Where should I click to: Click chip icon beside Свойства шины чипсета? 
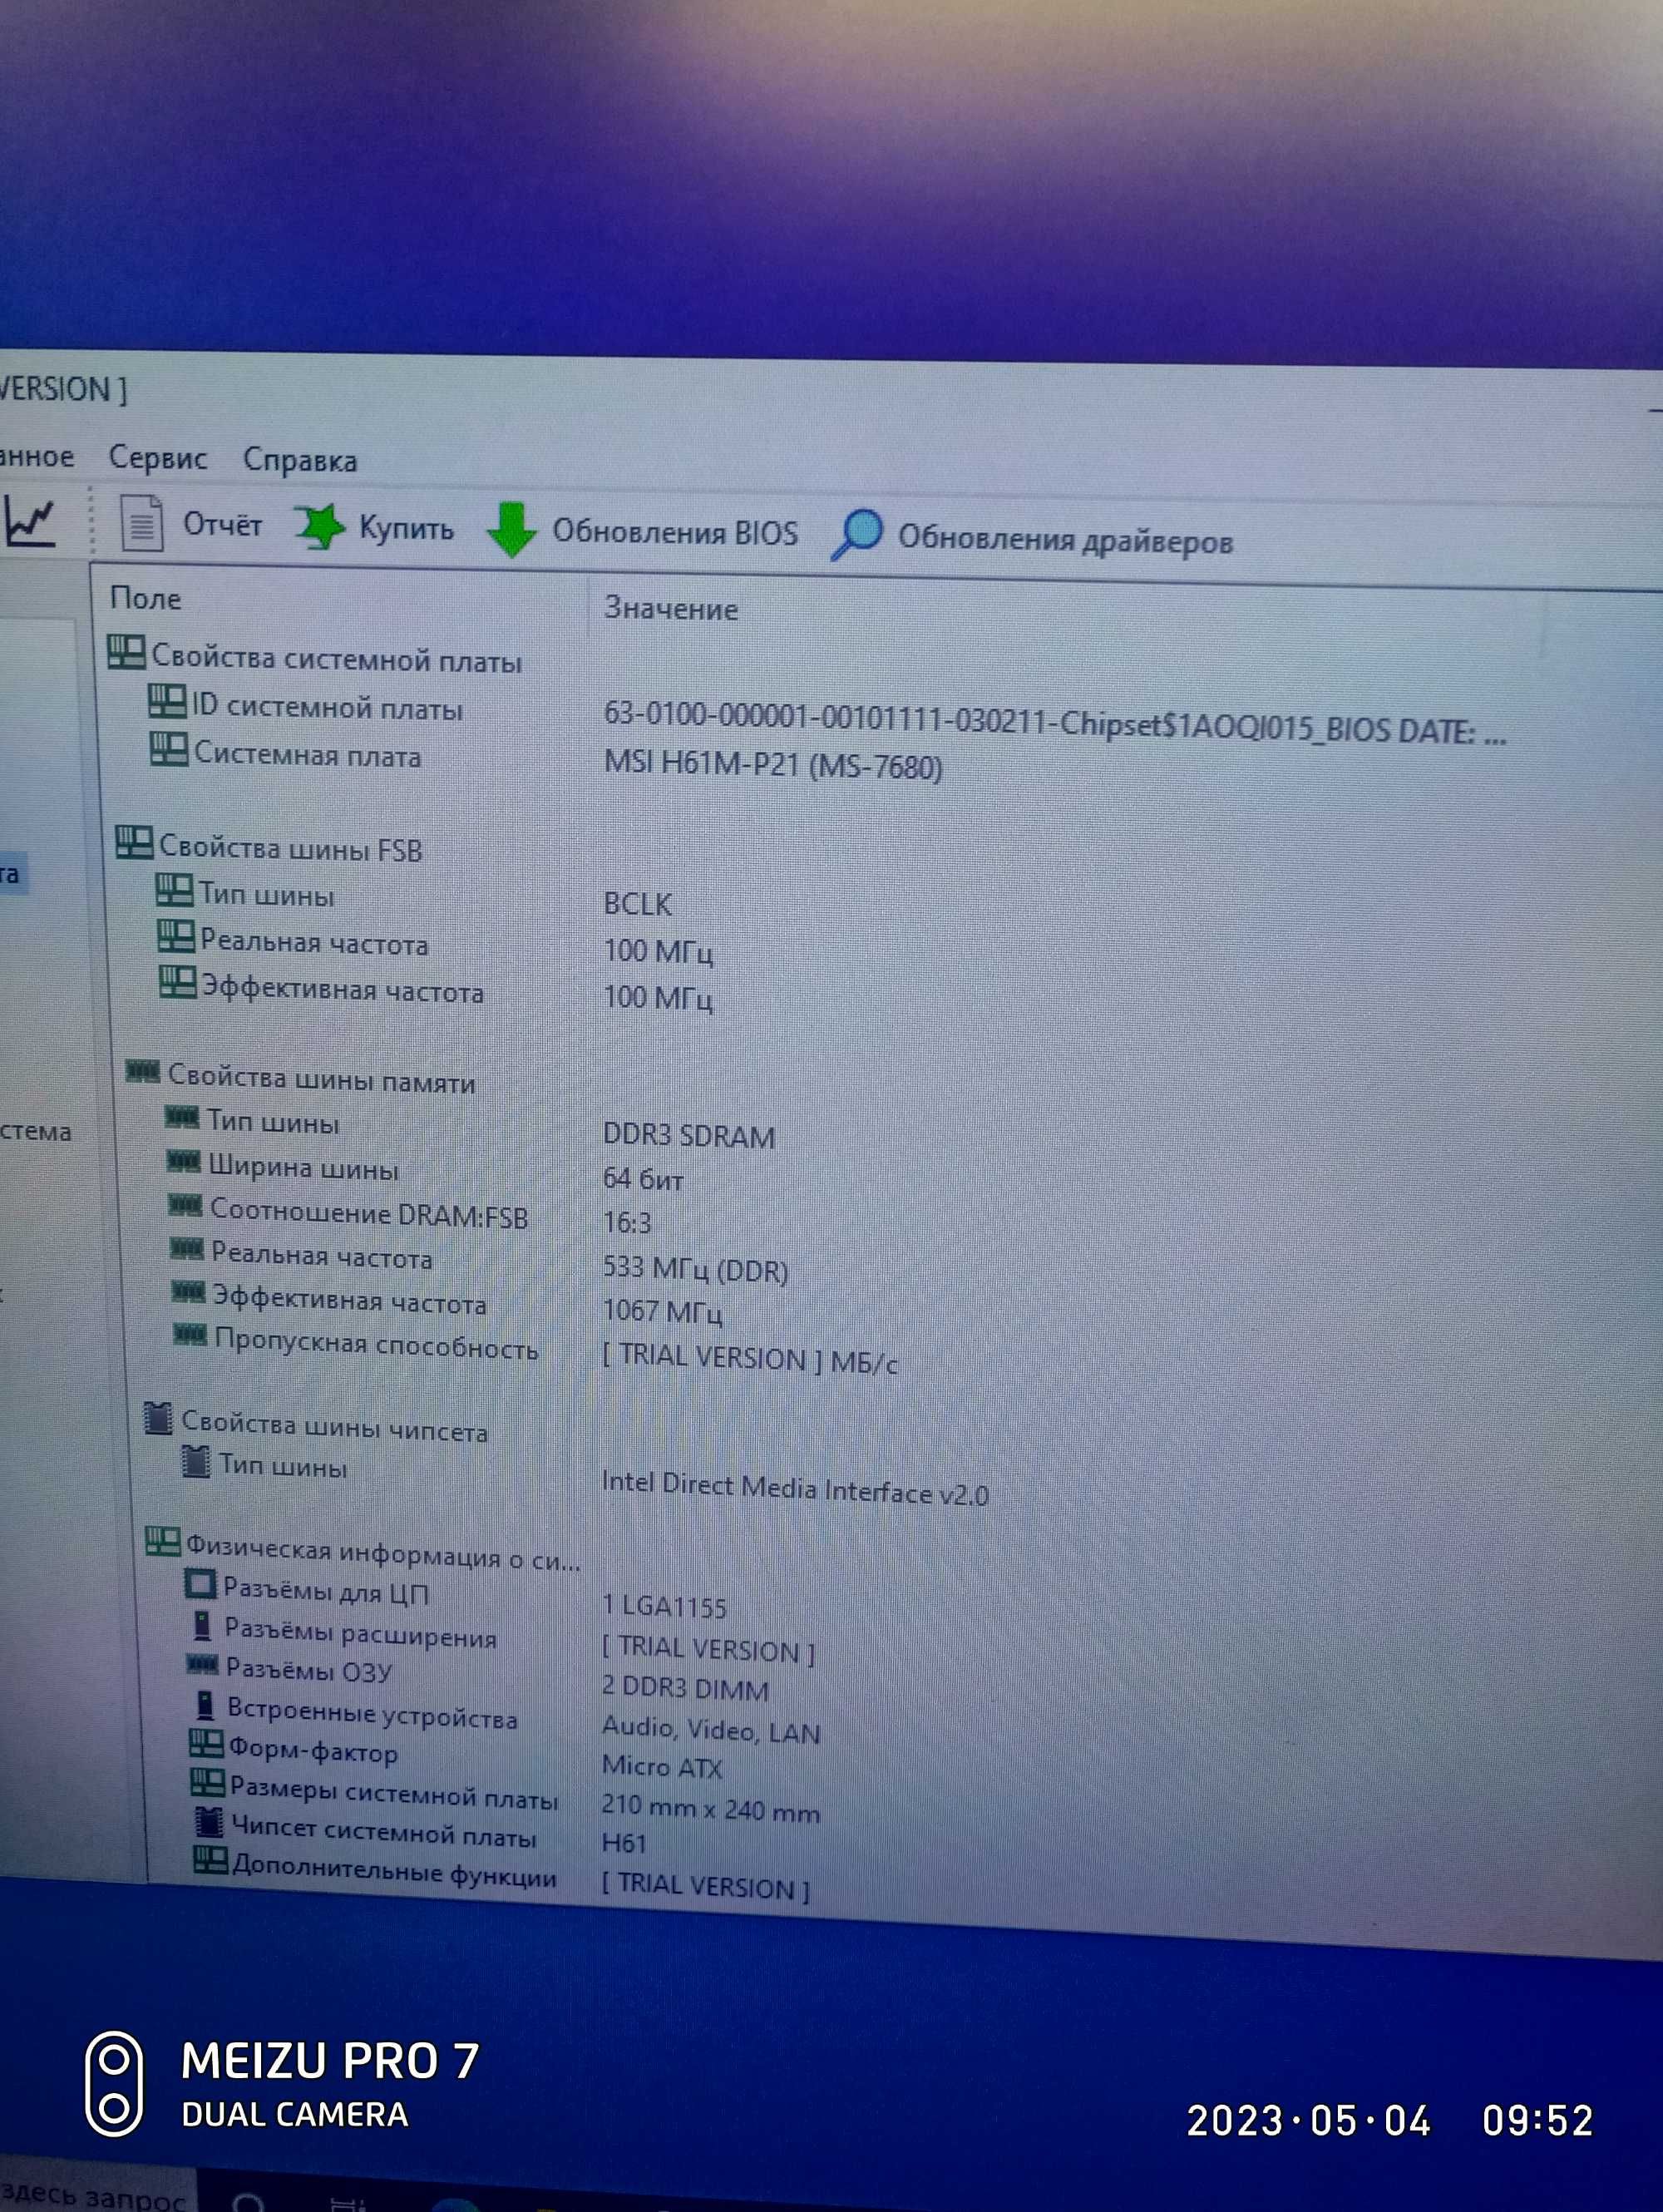(x=158, y=1417)
